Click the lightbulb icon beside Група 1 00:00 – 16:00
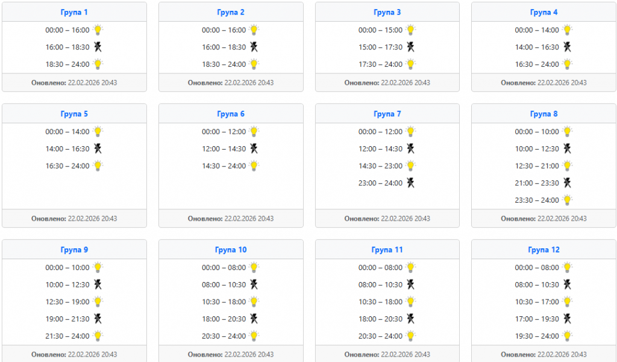 pyautogui.click(x=98, y=29)
